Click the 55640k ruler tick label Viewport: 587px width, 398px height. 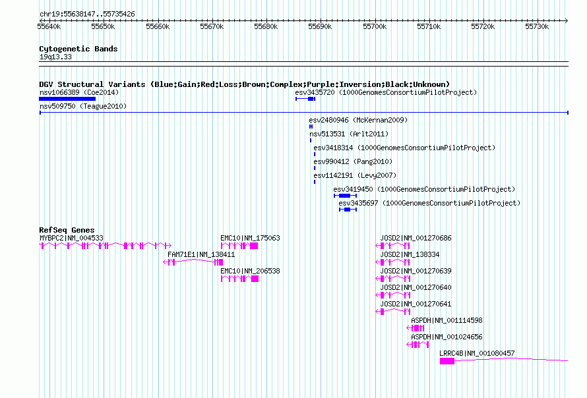click(x=49, y=26)
